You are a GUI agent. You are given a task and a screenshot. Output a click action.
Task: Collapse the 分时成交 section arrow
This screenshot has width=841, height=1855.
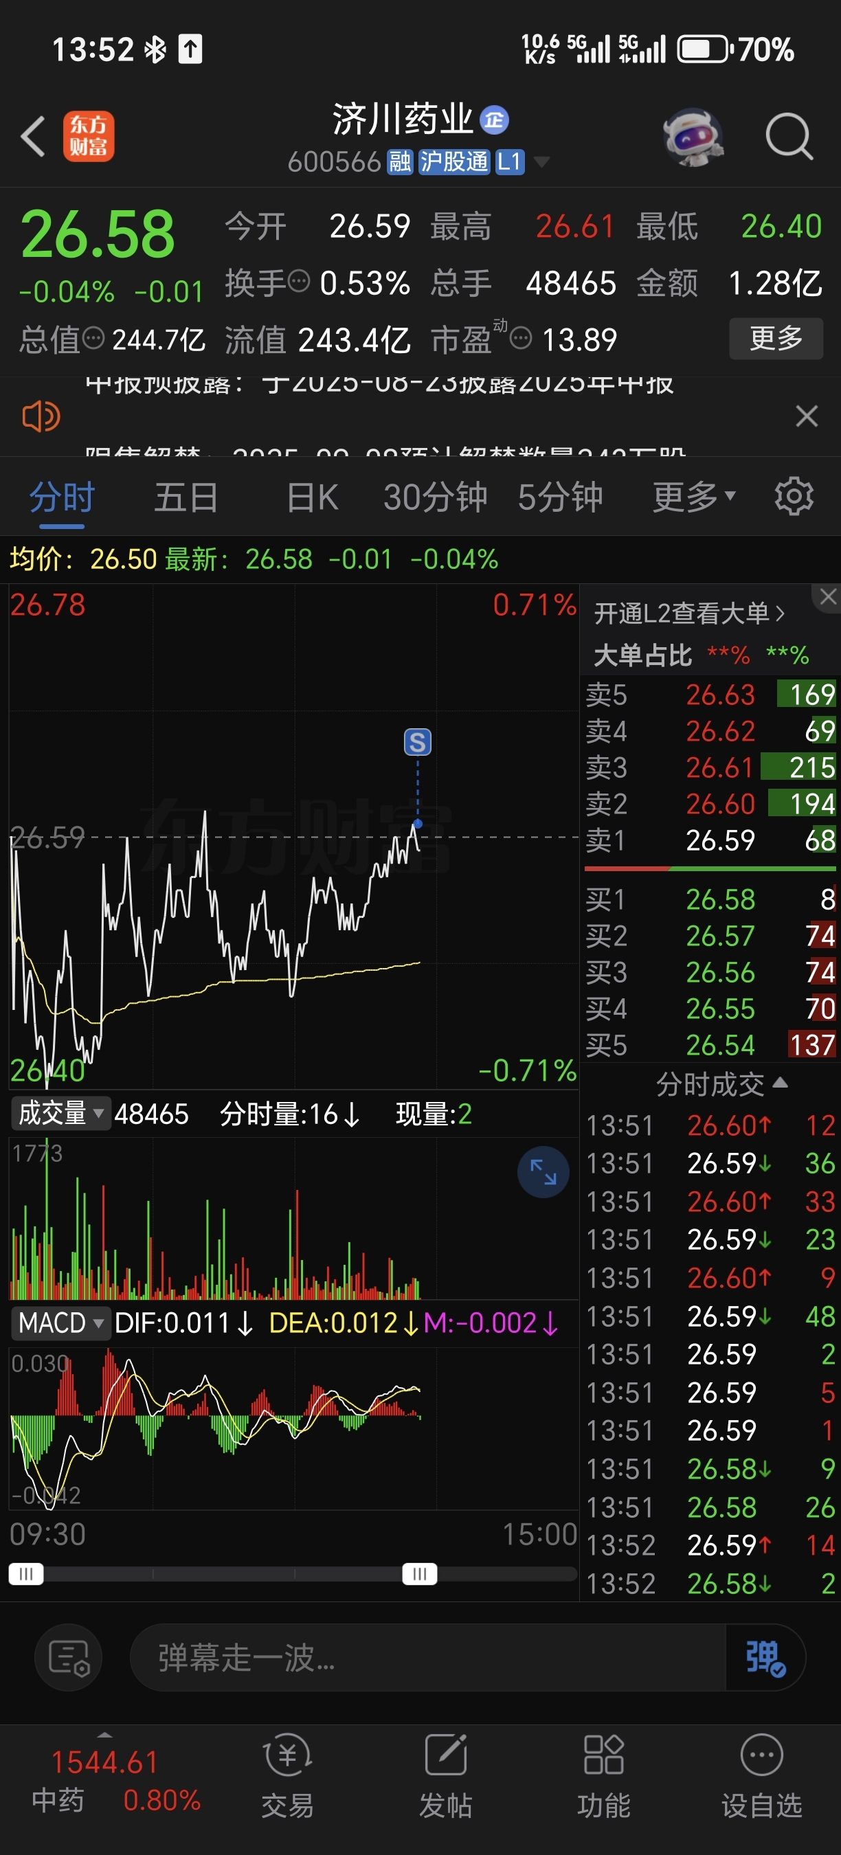[x=780, y=1082]
